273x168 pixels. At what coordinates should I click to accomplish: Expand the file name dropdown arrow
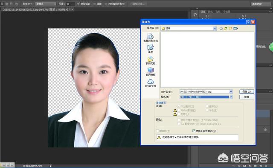pos(231,91)
